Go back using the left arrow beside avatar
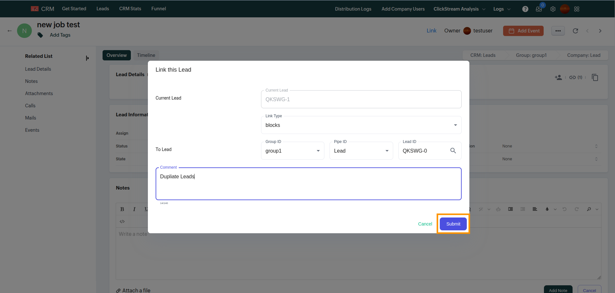Viewport: 615px width, 293px height. [10, 31]
